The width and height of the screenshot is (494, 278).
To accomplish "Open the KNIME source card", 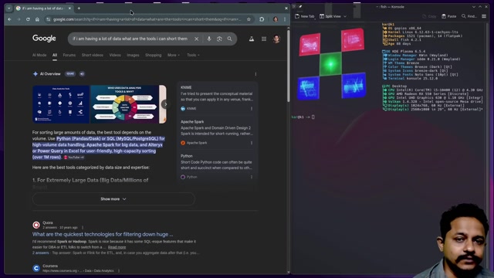I will coord(217,98).
